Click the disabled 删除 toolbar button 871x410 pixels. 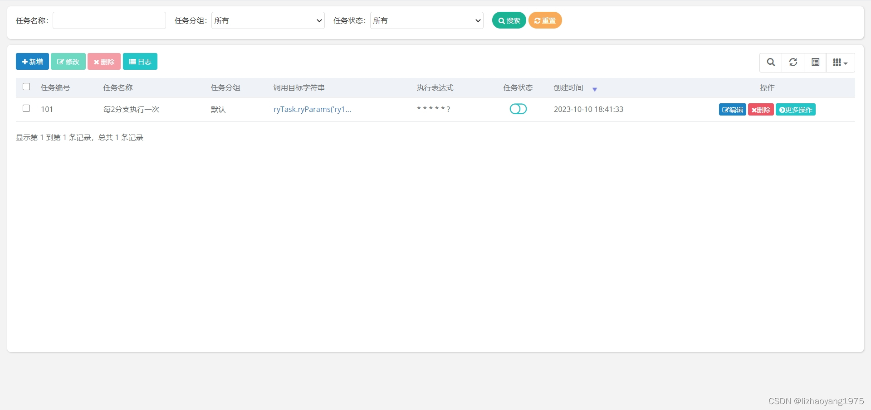click(x=104, y=62)
